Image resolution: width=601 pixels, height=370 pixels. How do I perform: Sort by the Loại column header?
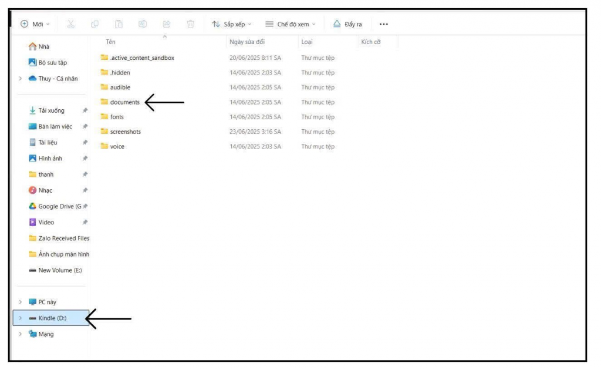[306, 42]
